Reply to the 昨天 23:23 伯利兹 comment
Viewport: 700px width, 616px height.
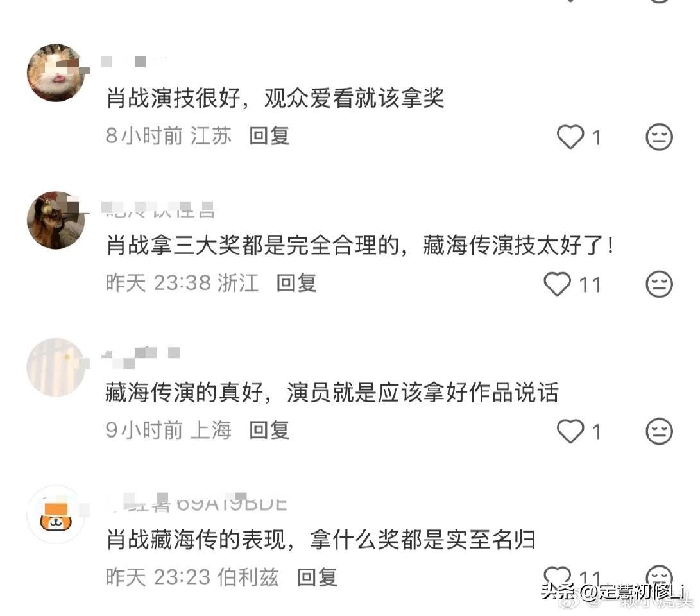pos(318,577)
